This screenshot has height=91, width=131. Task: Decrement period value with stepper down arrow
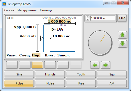[x=88, y=19]
